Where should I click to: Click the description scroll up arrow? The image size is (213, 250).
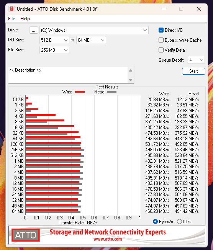(x=131, y=70)
